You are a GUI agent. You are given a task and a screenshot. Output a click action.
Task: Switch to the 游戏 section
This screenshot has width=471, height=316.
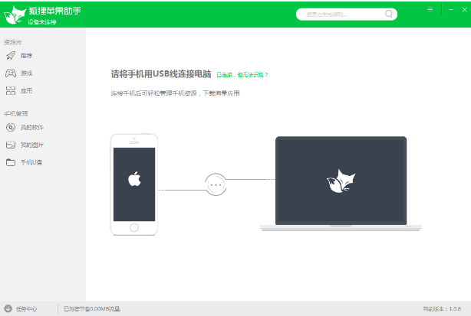(x=26, y=73)
